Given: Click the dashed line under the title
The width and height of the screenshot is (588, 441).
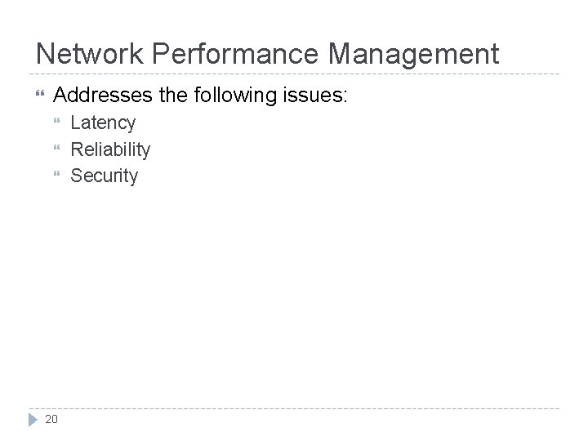Looking at the screenshot, I should 294,73.
